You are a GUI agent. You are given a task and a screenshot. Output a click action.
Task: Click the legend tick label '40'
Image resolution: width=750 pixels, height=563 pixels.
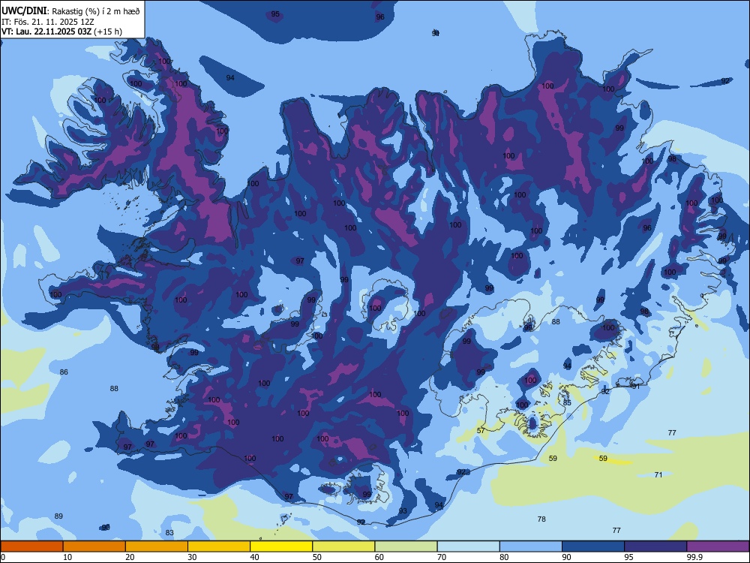(254, 557)
